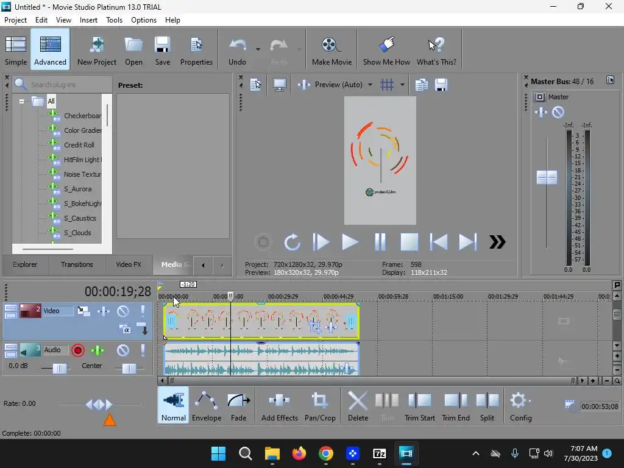This screenshot has width=624, height=468.
Task: Arm Audio track for record
Action: click(78, 350)
